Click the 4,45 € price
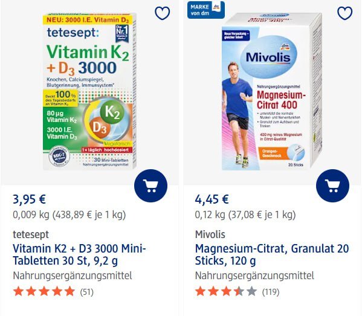This screenshot has width=362, height=316. coord(212,199)
